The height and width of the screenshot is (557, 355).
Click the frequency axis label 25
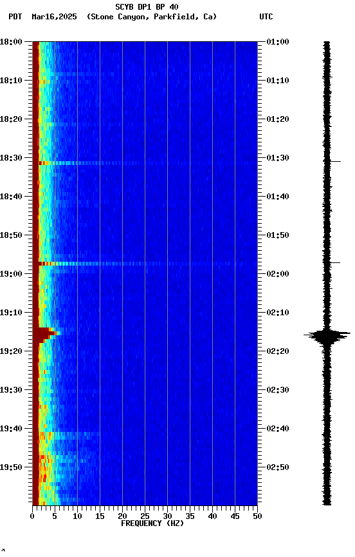pos(145,516)
